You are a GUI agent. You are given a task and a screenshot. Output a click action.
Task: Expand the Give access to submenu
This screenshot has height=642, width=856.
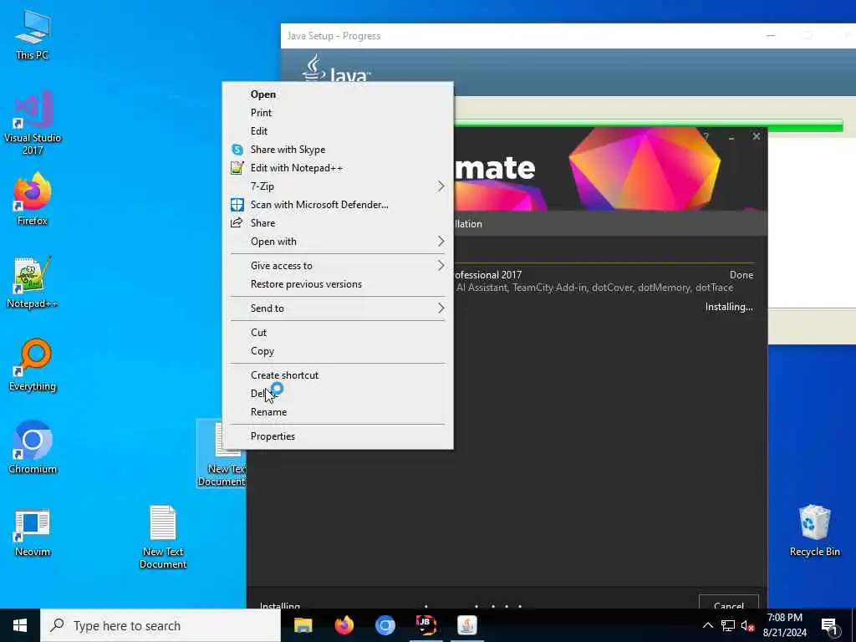point(338,266)
